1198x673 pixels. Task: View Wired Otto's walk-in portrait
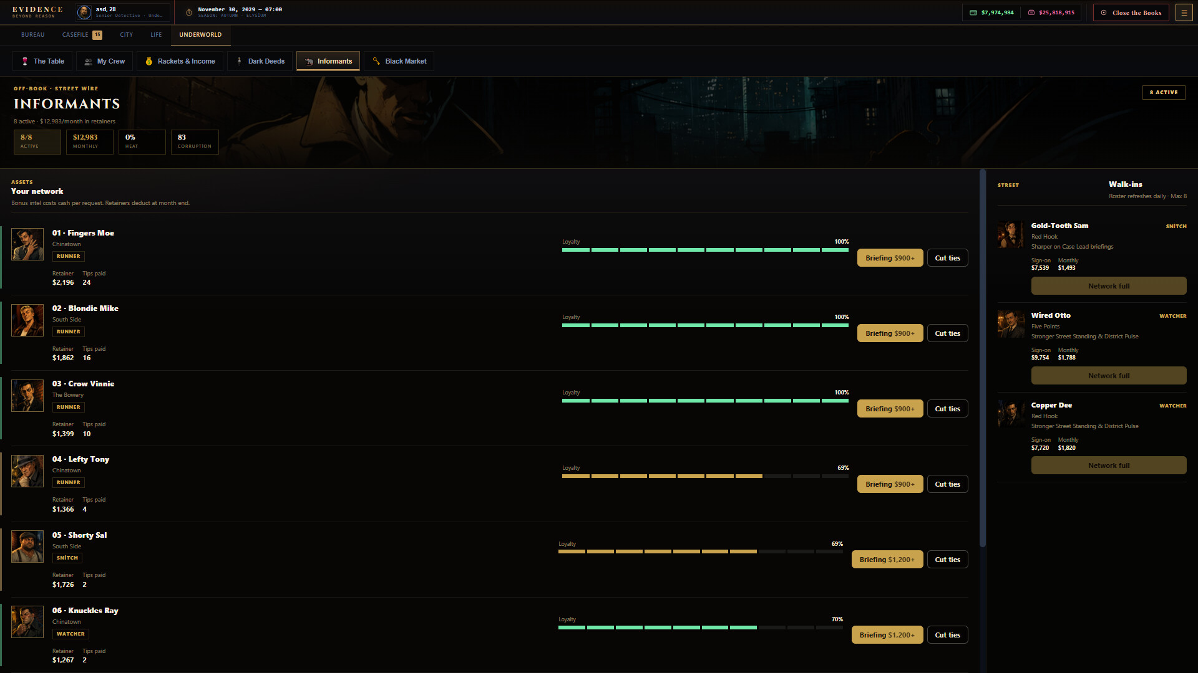1011,324
